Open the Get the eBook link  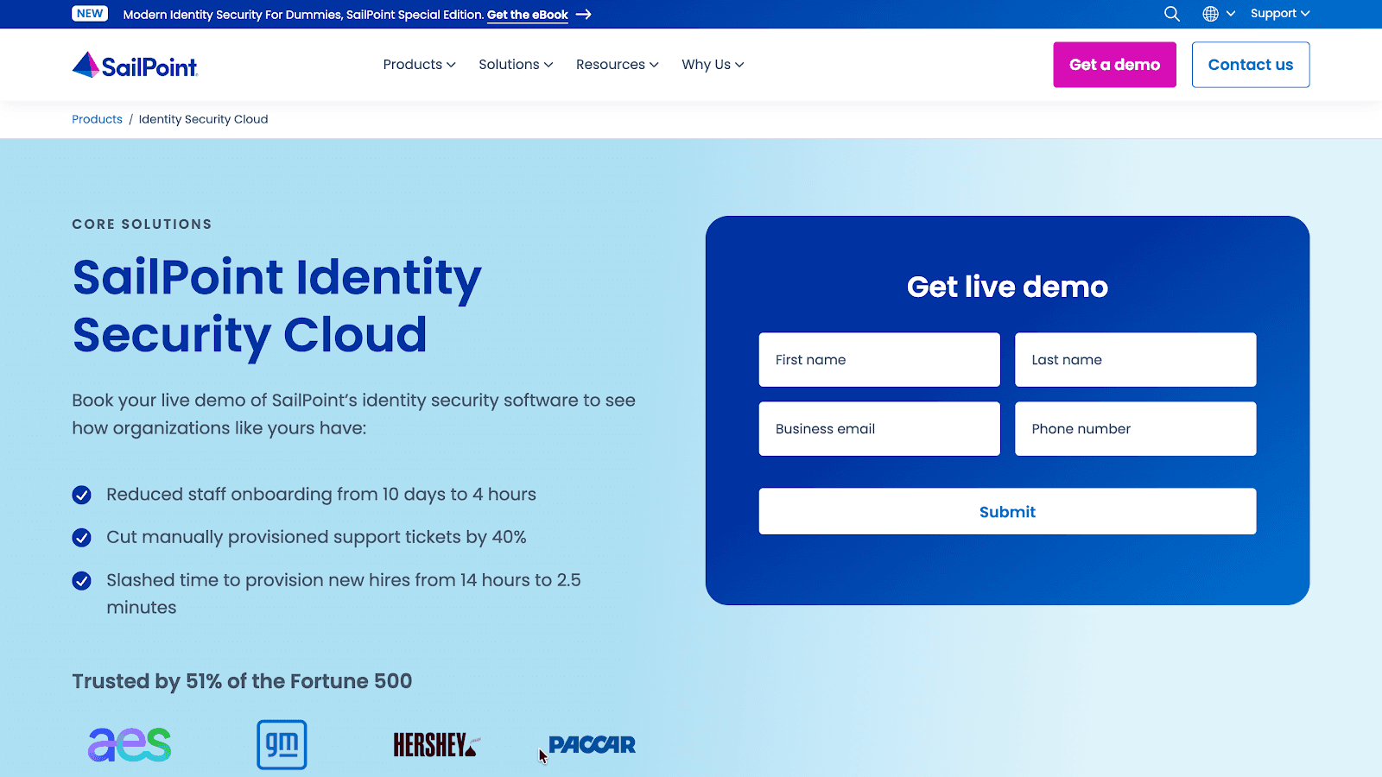point(527,14)
